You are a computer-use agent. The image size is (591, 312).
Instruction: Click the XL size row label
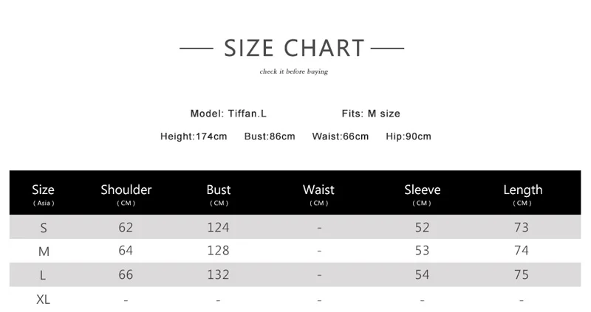tap(43, 299)
